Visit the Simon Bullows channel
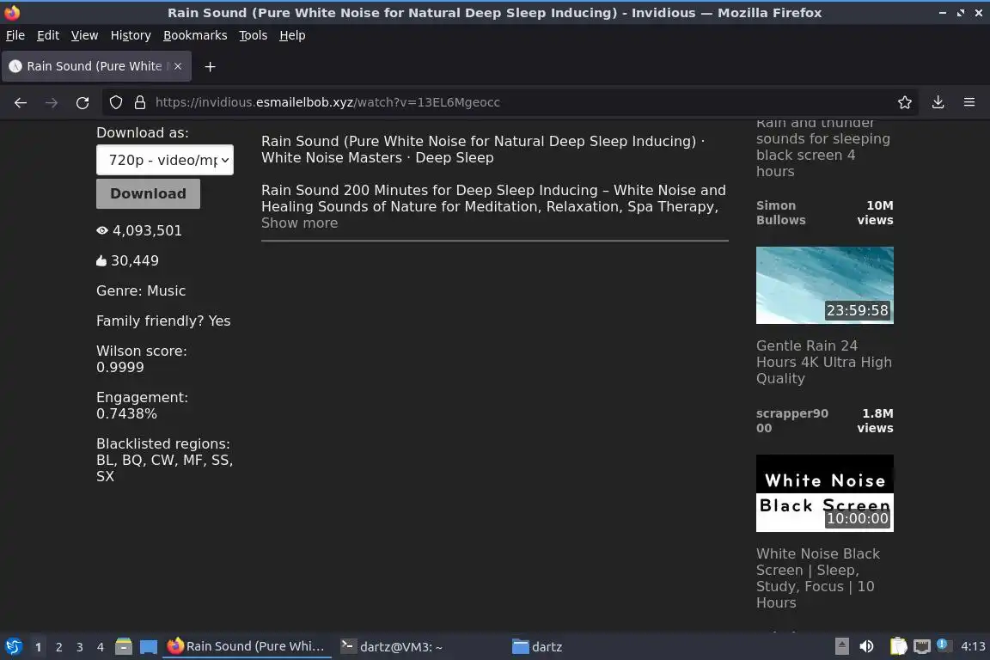 pos(781,213)
